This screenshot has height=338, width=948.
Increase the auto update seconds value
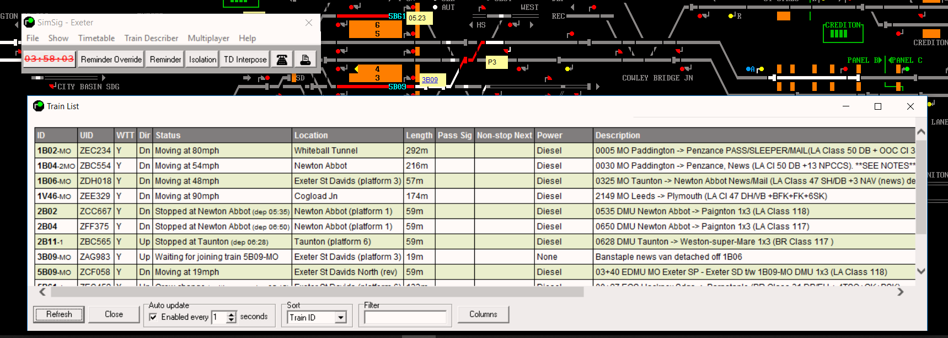pos(232,314)
